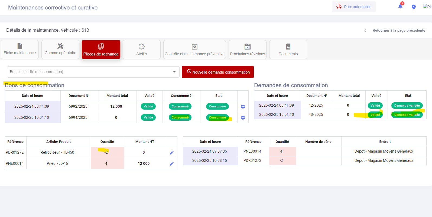Open Contrôle et maintenance préventive tab
Image resolution: width=432 pixels, height=217 pixels.
click(194, 50)
